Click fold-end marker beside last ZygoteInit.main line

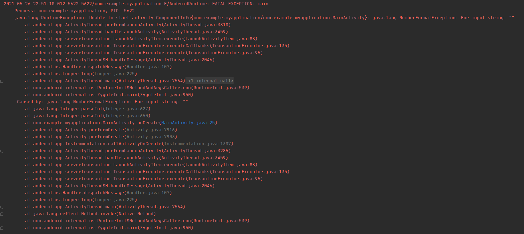[x=2, y=228]
